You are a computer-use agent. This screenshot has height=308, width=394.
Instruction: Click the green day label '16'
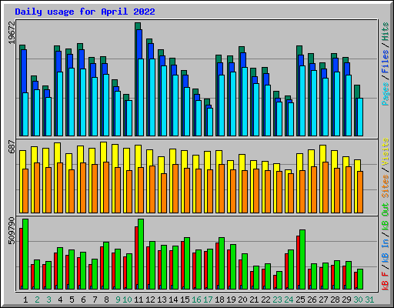point(196,300)
